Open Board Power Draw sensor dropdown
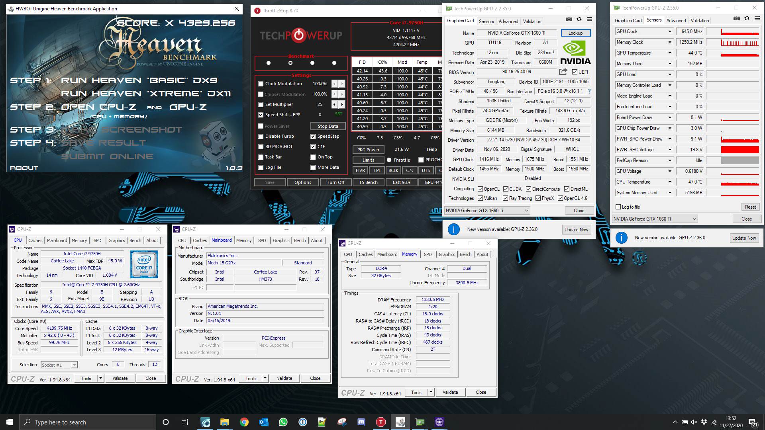This screenshot has width=765, height=430. coord(670,117)
